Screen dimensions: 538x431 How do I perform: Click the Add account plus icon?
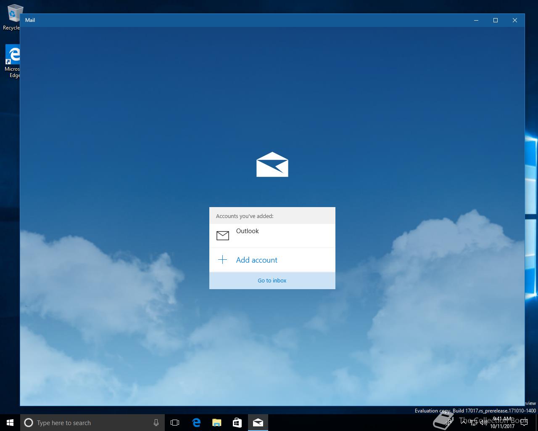click(x=222, y=260)
